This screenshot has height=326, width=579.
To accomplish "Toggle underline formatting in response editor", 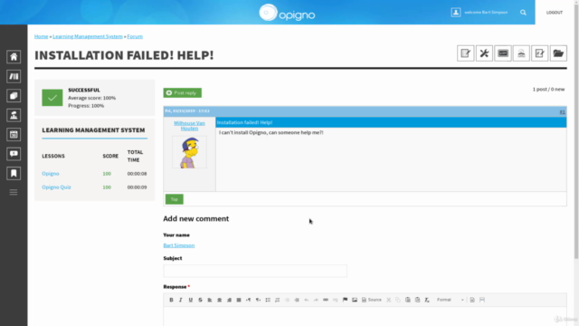I will [x=191, y=300].
